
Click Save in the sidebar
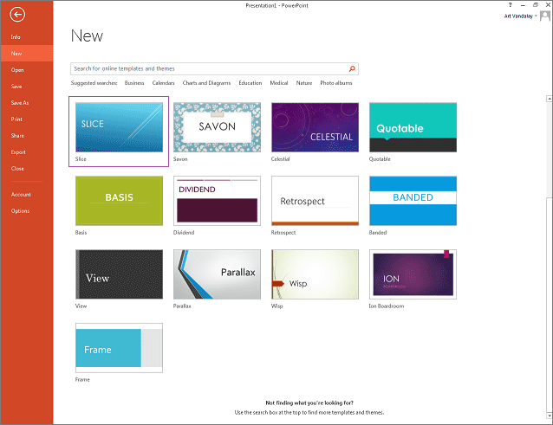pos(16,87)
